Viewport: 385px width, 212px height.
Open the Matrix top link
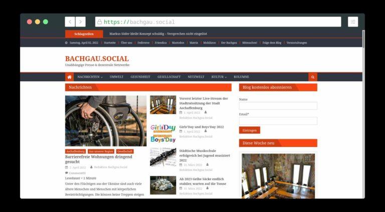tap(194, 43)
